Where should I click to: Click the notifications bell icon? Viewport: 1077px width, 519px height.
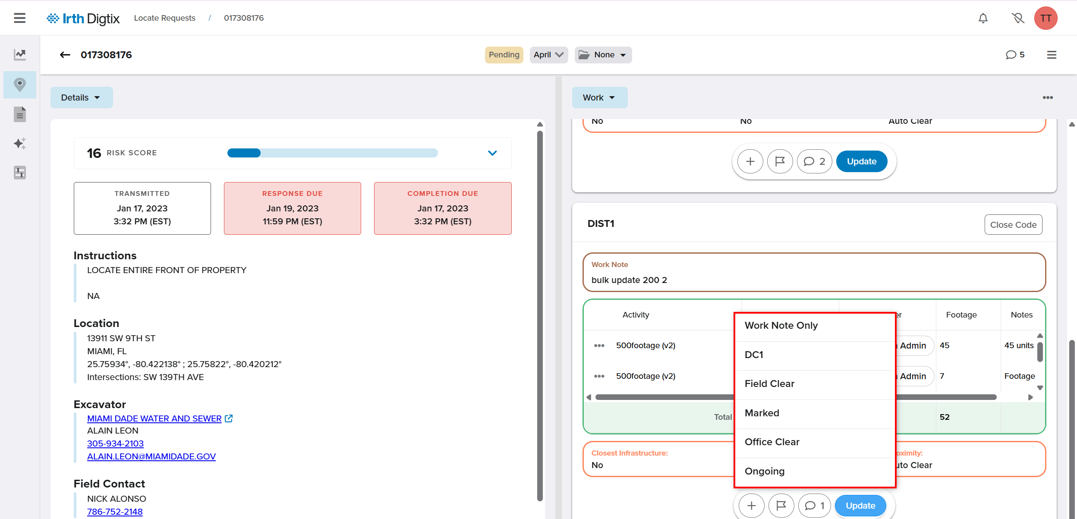pyautogui.click(x=983, y=18)
